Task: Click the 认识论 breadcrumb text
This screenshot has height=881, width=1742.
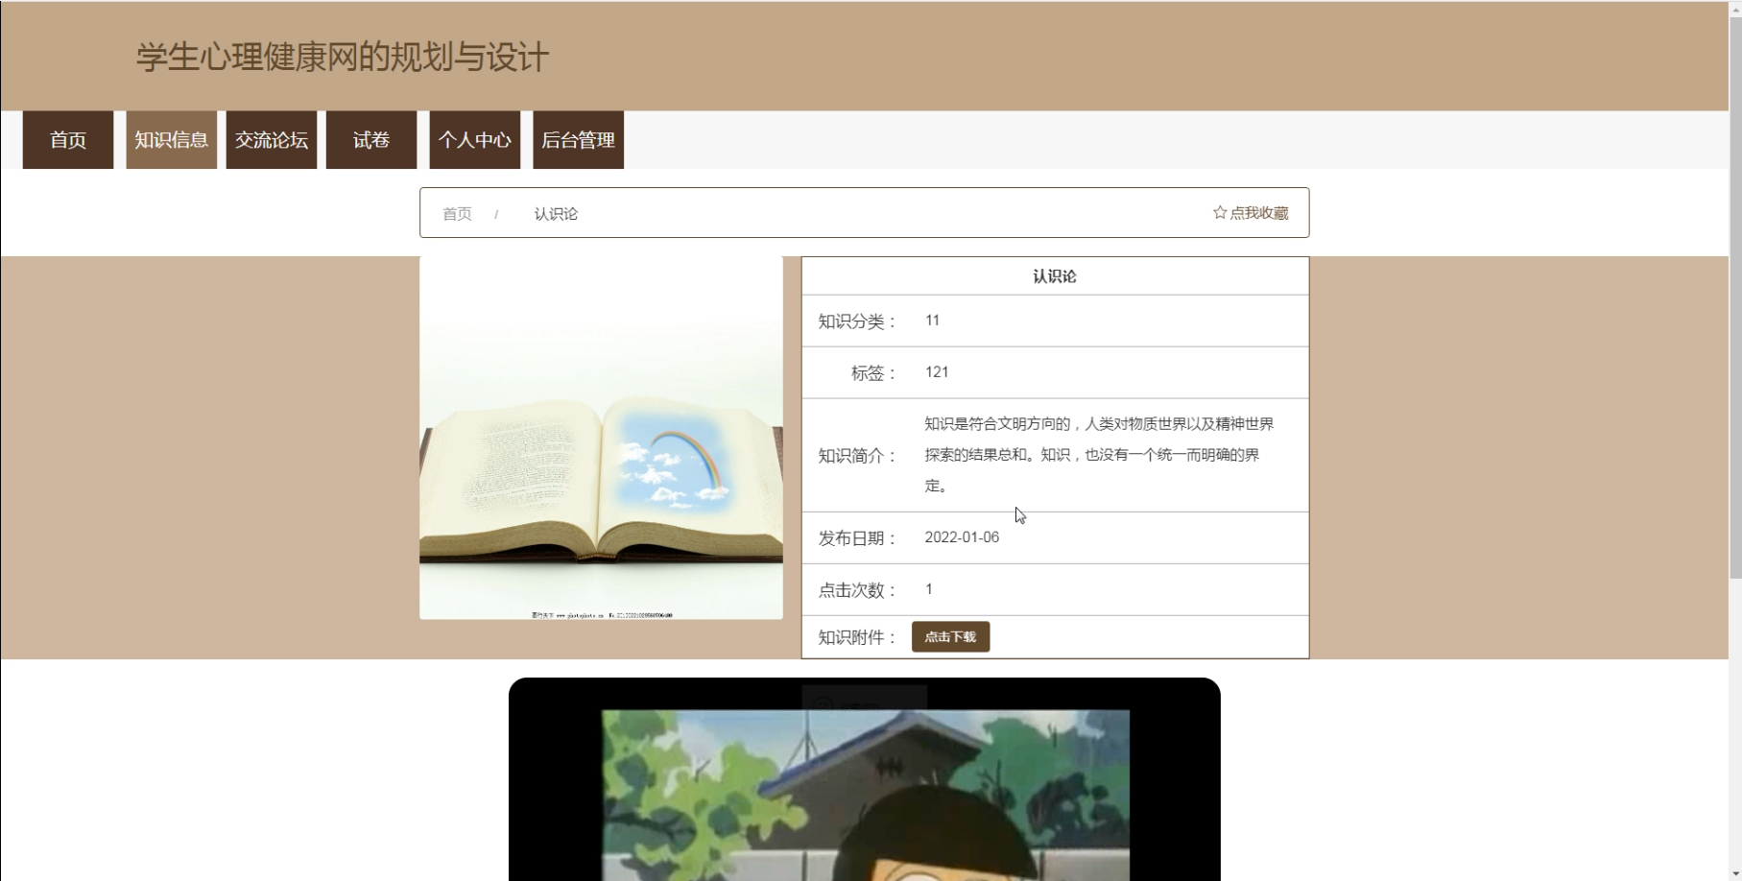Action: [x=556, y=214]
